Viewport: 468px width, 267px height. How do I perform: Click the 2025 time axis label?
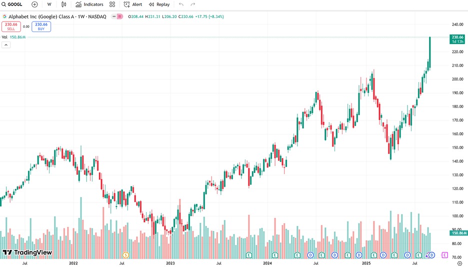coord(366,263)
